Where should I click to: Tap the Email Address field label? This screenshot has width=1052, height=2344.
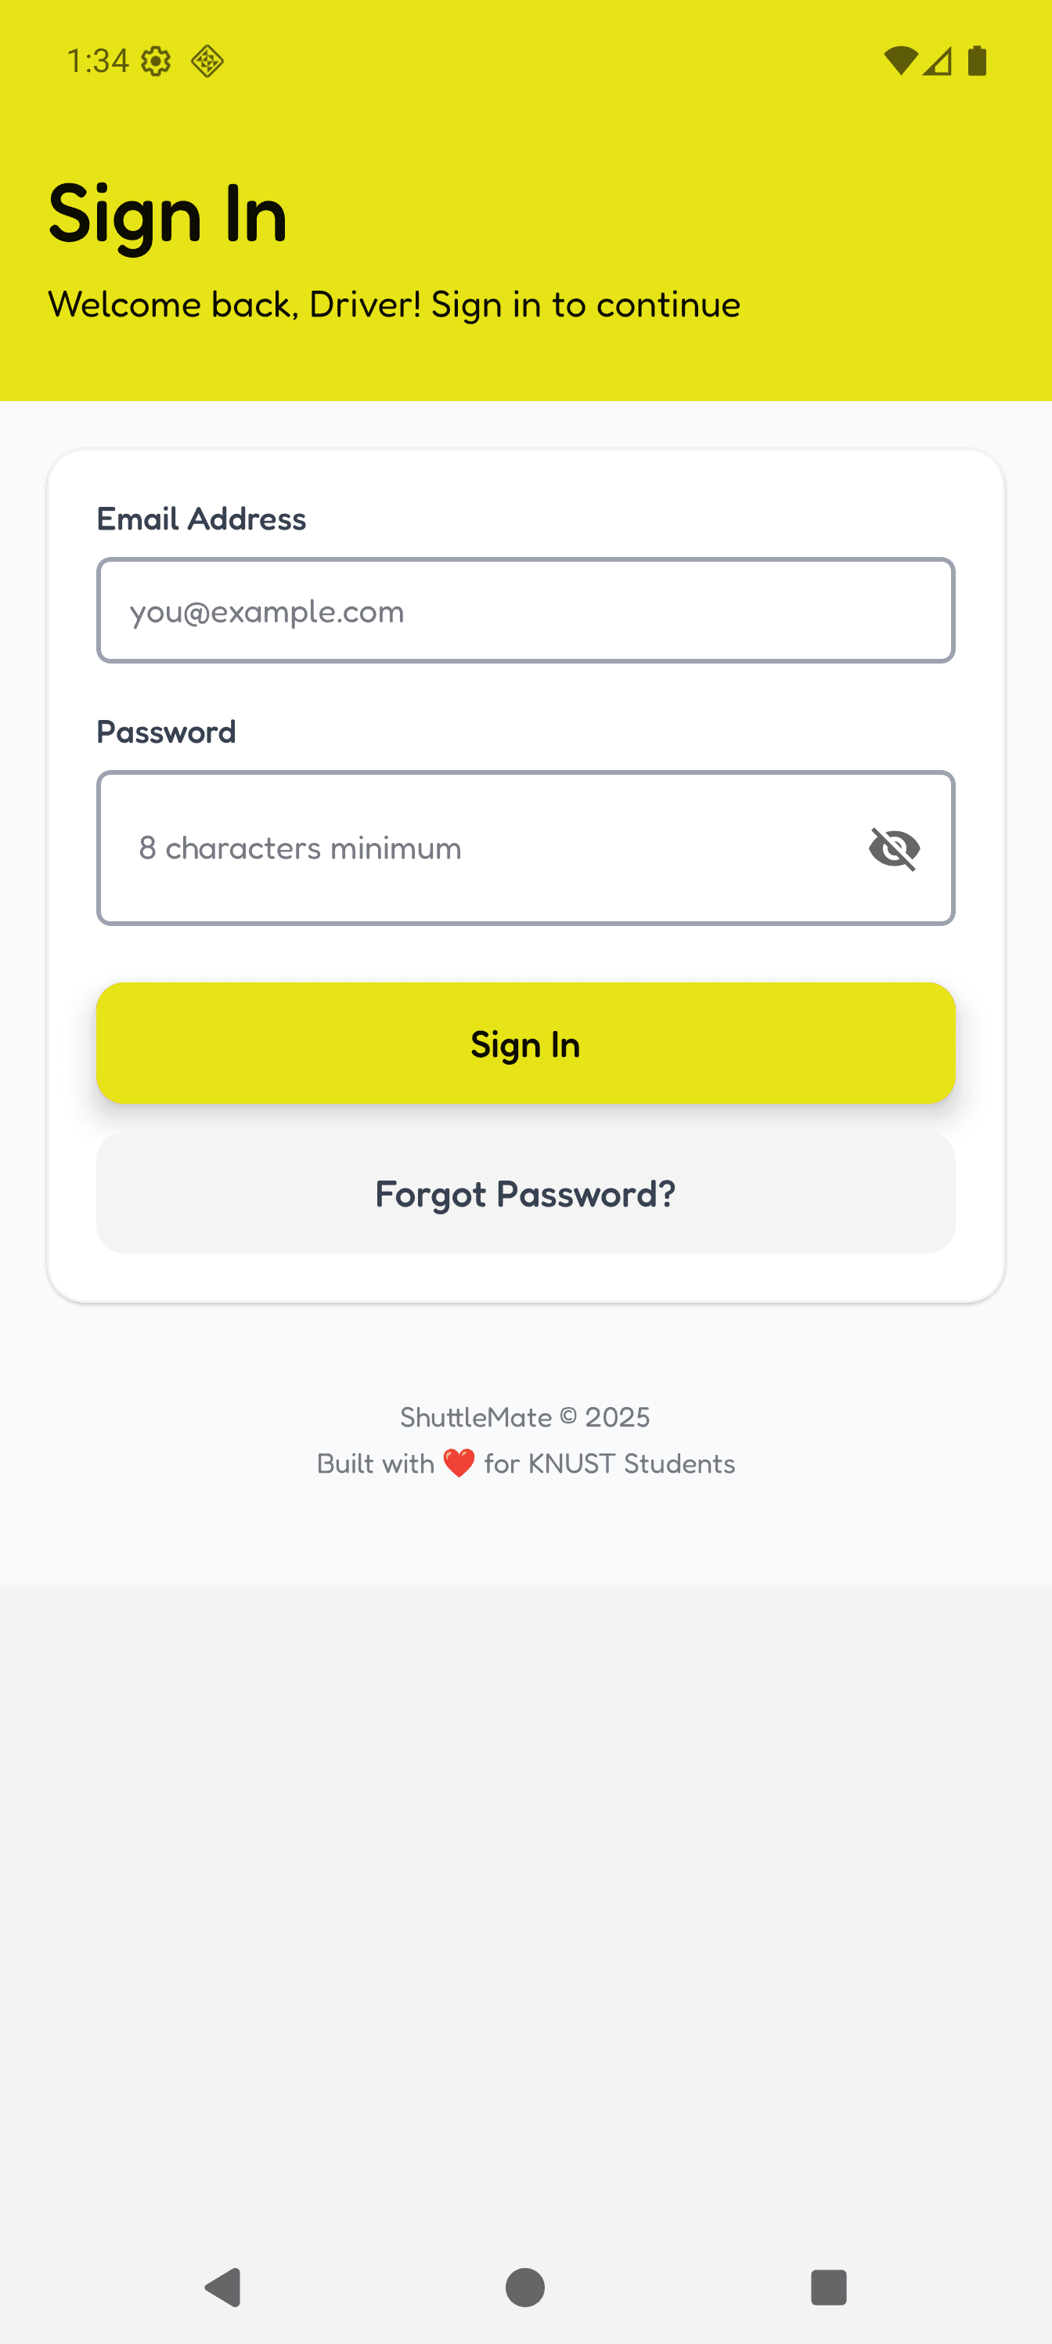tap(201, 519)
